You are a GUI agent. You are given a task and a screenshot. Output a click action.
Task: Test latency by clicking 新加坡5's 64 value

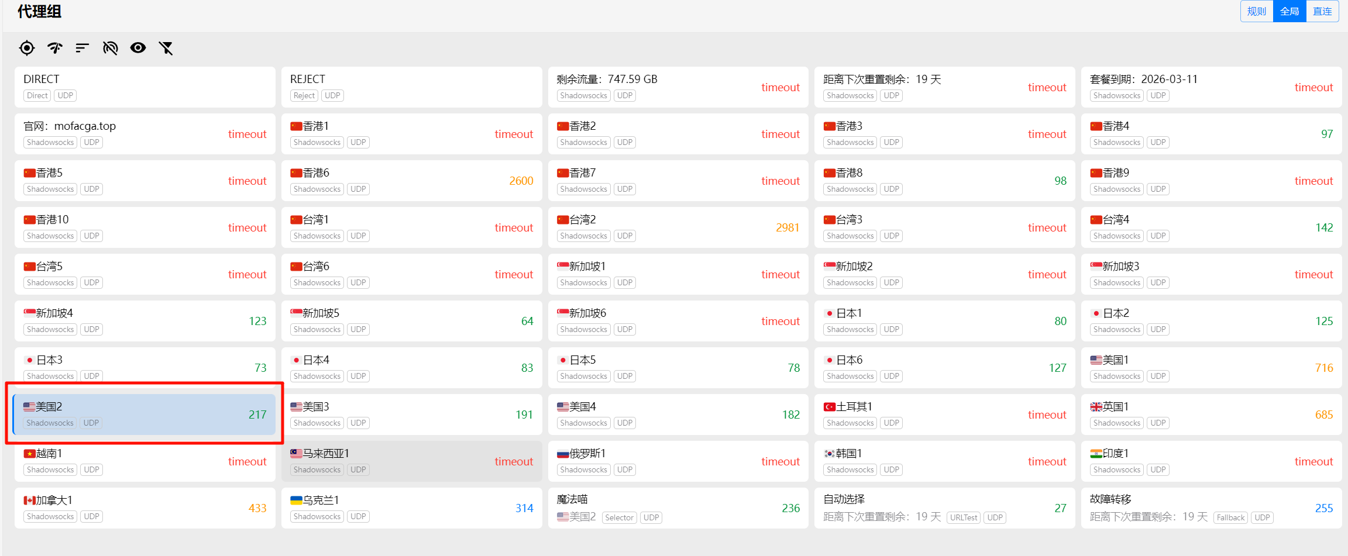pyautogui.click(x=527, y=321)
